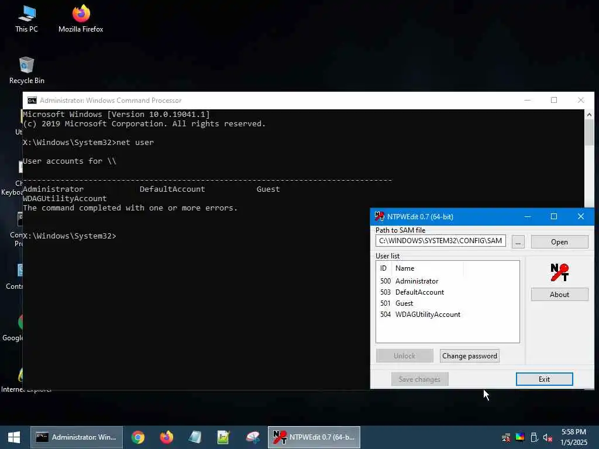Select the DefaultAccount user row
The image size is (599, 449).
coord(447,292)
